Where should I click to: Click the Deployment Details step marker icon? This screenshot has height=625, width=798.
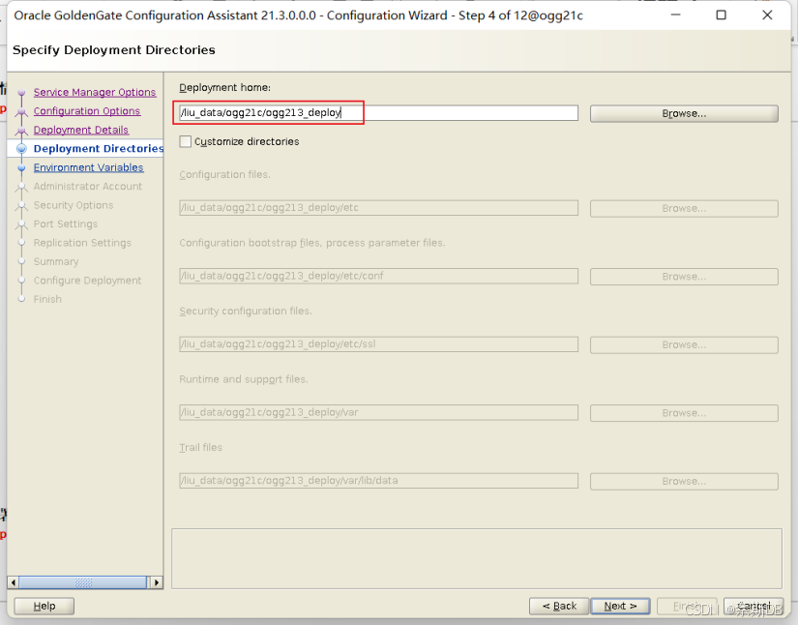(x=21, y=131)
